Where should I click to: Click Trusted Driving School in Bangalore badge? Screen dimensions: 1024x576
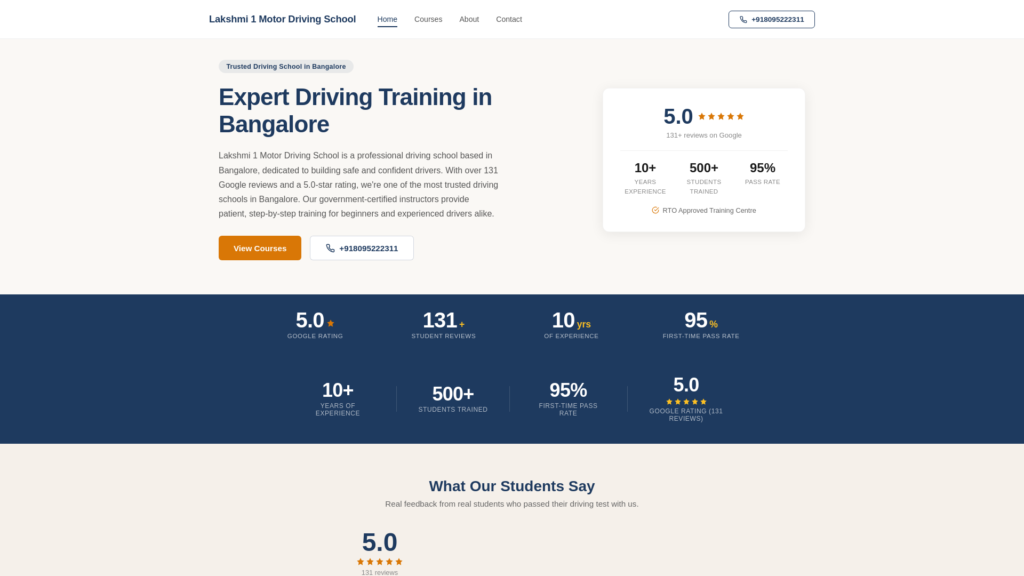tap(286, 66)
